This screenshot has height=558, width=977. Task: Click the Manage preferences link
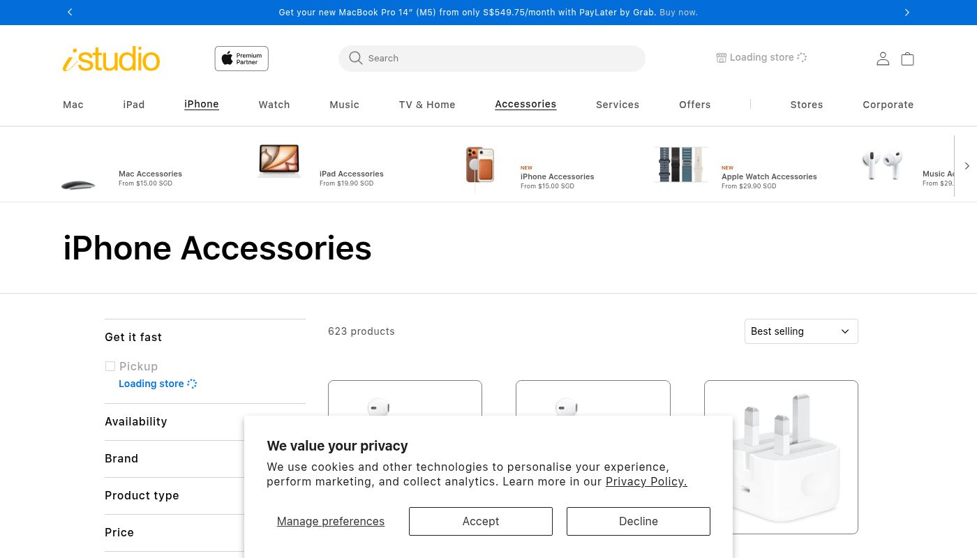coord(331,521)
